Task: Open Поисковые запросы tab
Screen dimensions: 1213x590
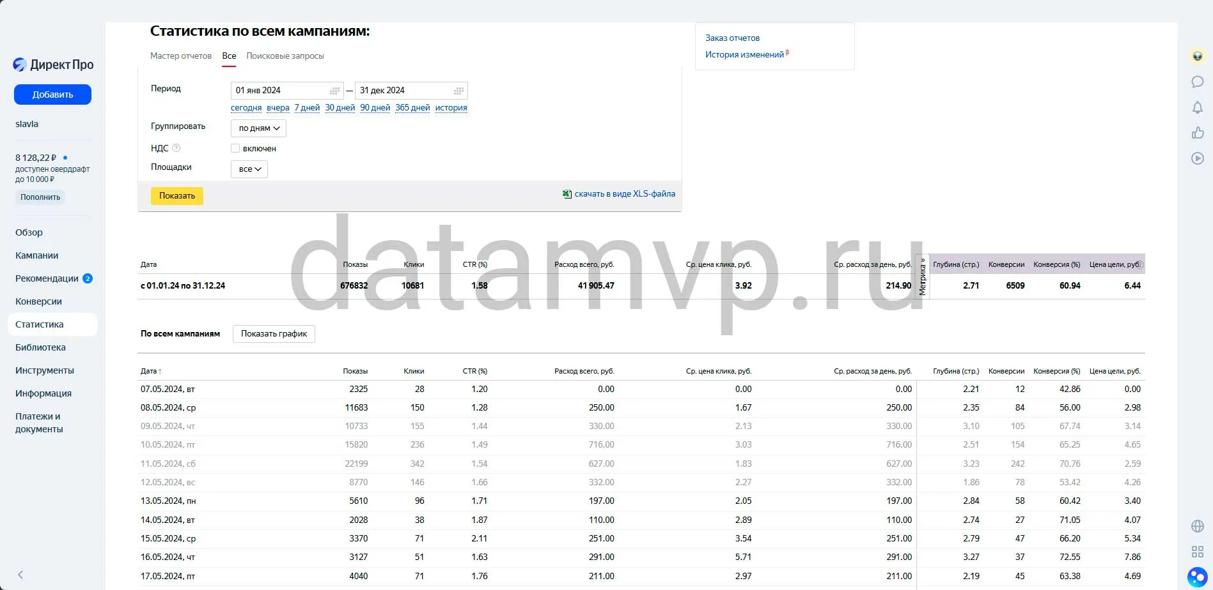Action: coord(285,56)
